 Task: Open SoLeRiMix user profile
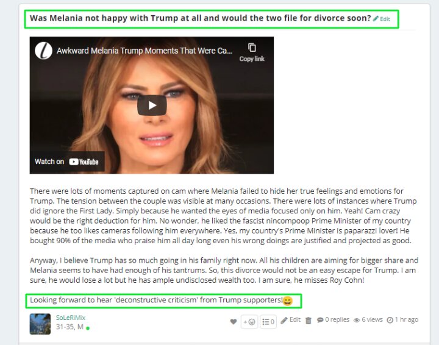coord(71,318)
